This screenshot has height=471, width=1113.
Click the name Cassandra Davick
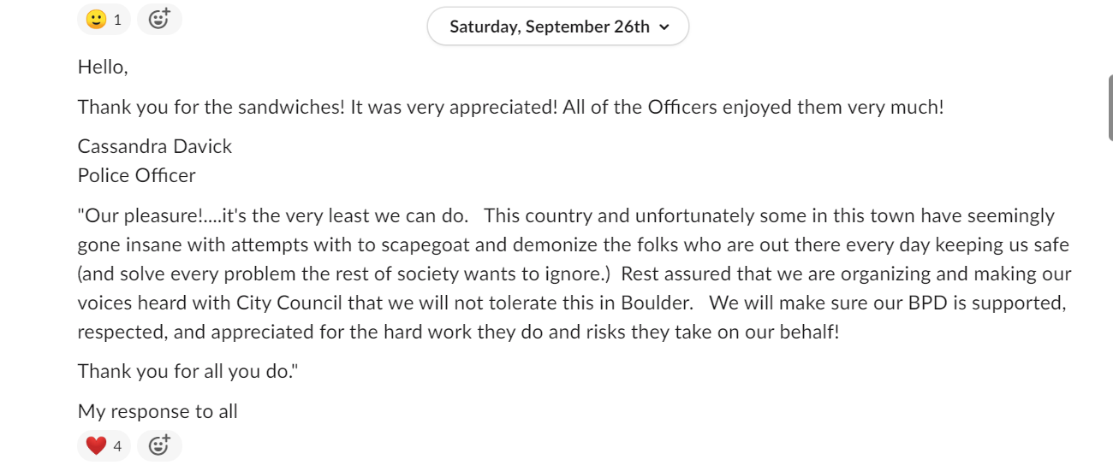[x=155, y=146]
